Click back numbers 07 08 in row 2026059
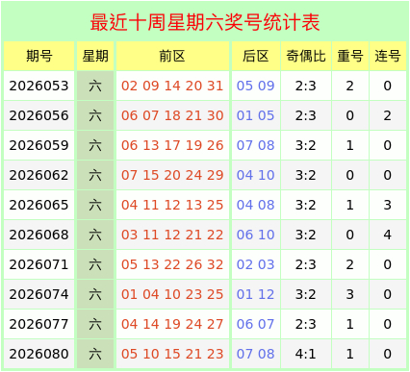 point(256,145)
